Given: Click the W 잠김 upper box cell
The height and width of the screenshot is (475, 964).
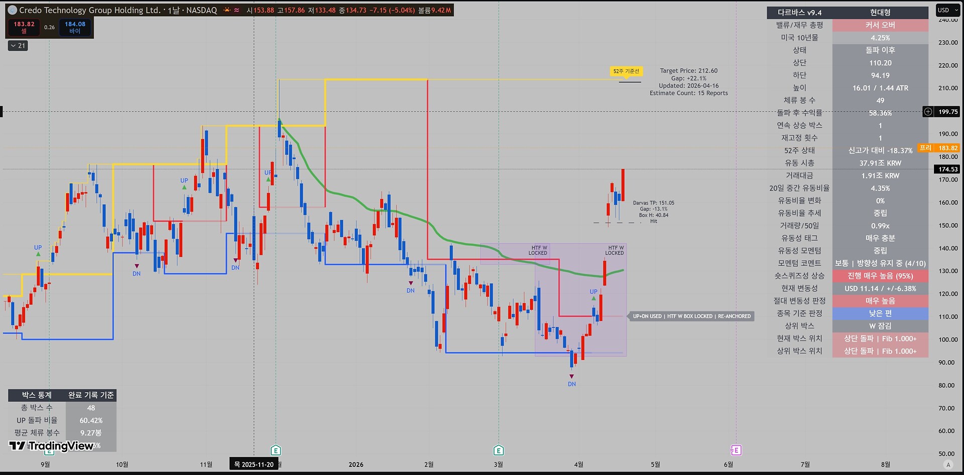Looking at the screenshot, I should [x=880, y=326].
